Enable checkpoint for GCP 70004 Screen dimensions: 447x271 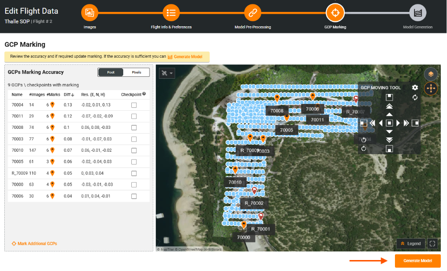coord(134,105)
